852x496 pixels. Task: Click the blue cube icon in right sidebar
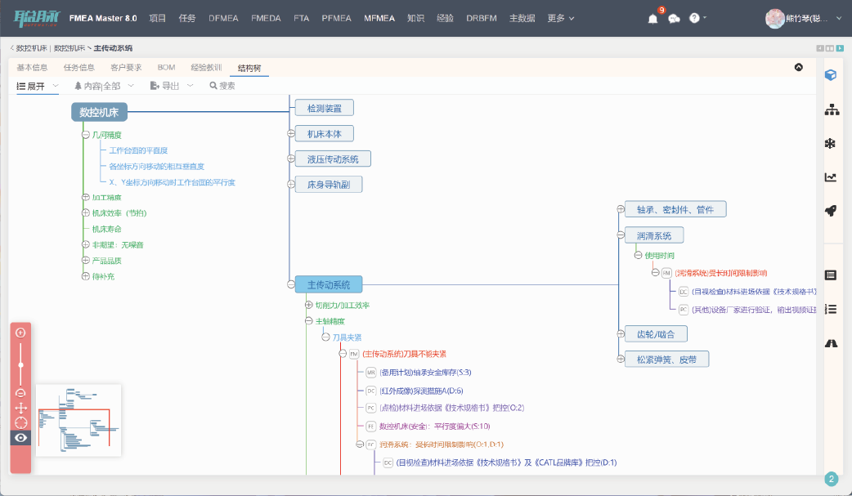click(830, 75)
